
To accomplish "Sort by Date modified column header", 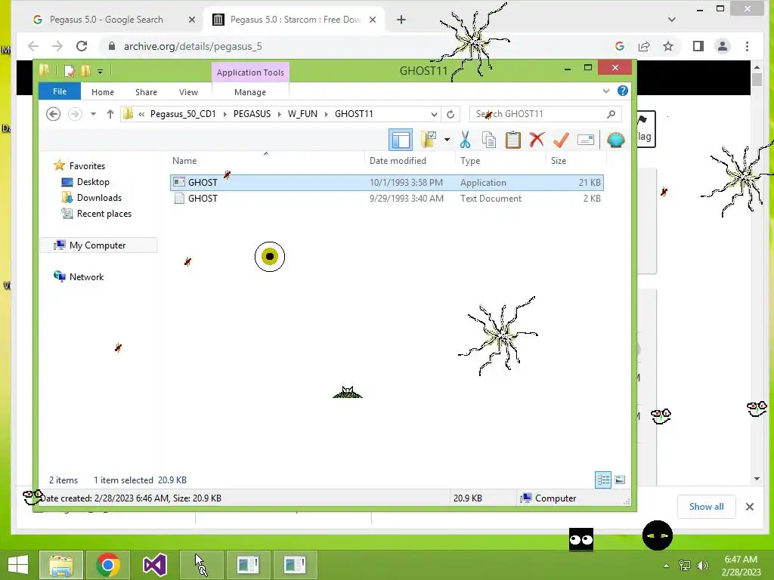I will (398, 161).
